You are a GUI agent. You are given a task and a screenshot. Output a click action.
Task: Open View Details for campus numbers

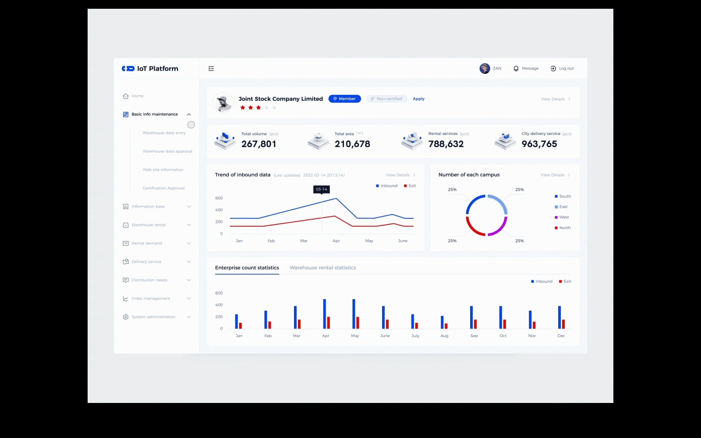point(555,175)
